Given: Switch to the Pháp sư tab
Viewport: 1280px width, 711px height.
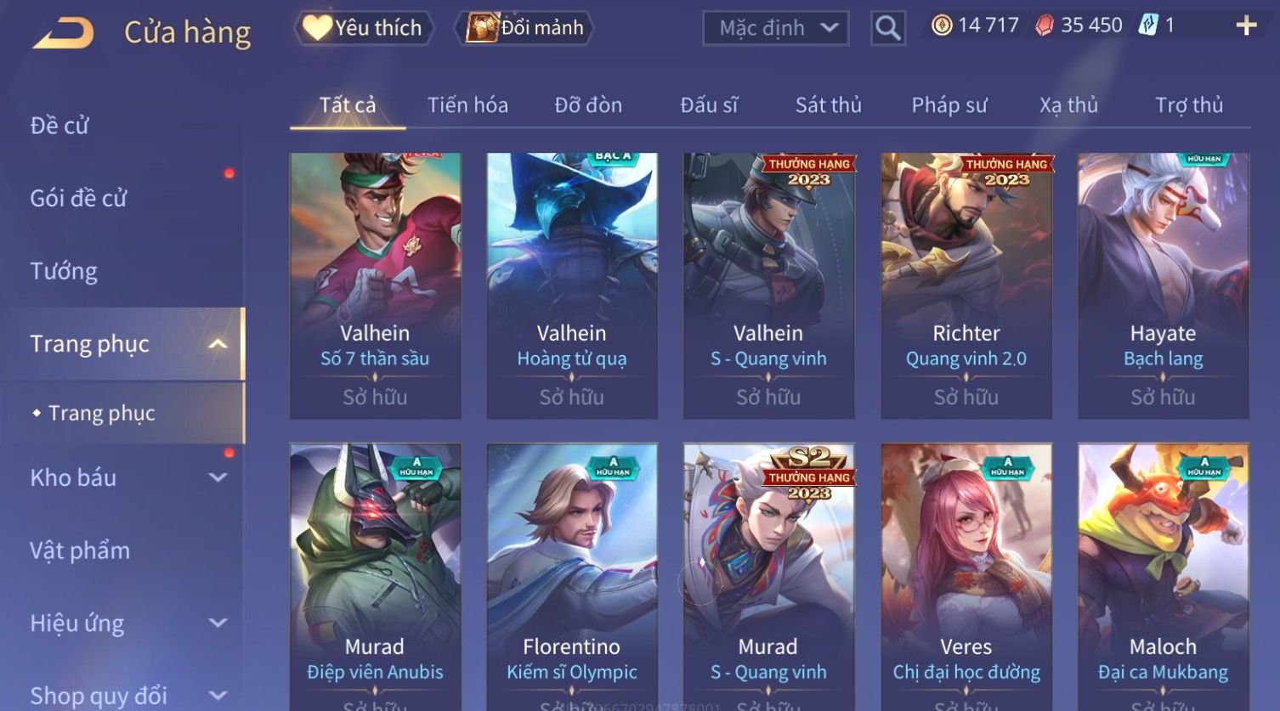Looking at the screenshot, I should tap(949, 105).
